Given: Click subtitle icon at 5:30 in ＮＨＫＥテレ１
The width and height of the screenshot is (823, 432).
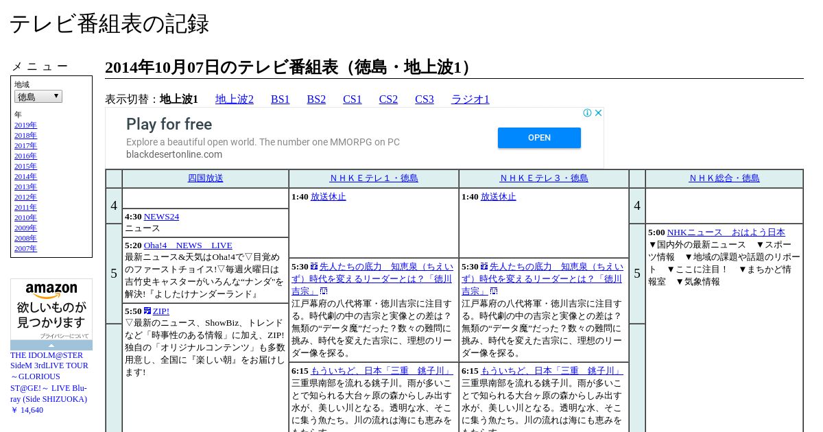Looking at the screenshot, I should [x=314, y=267].
